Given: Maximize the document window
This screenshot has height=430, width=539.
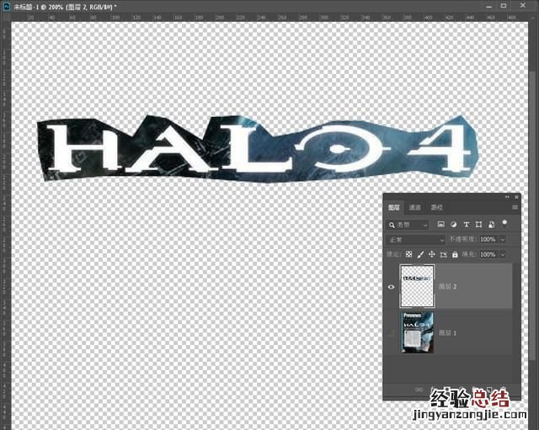Looking at the screenshot, I should point(504,6).
